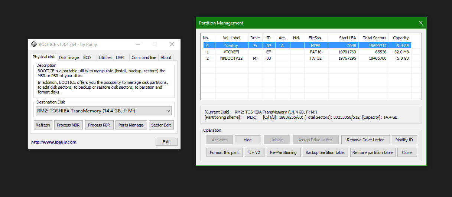Click the 10485760 Total Sectors cell
Screen dimensions: 452x197
click(x=374, y=58)
